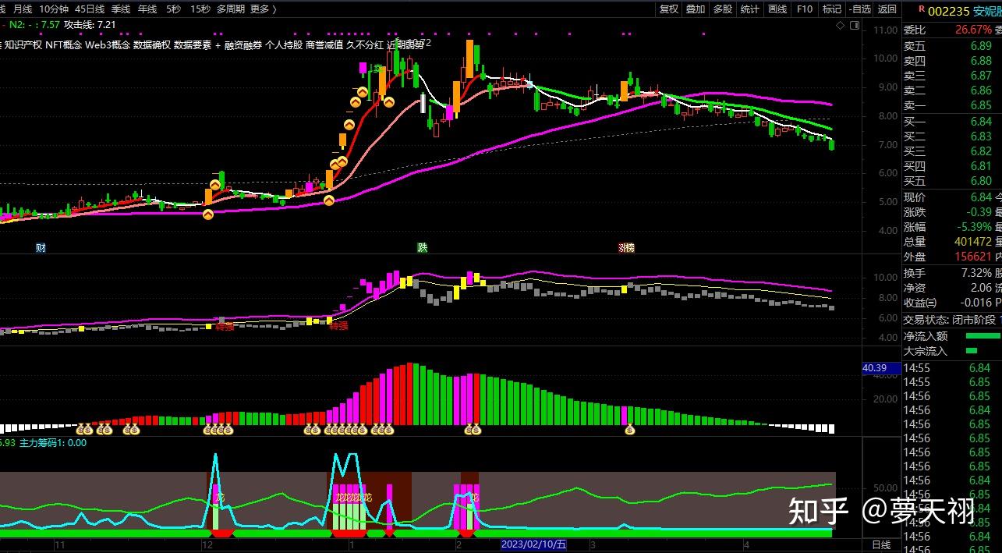Click the 数据确权 concept tag
Screen dimensions: 1002x553
tap(152, 44)
